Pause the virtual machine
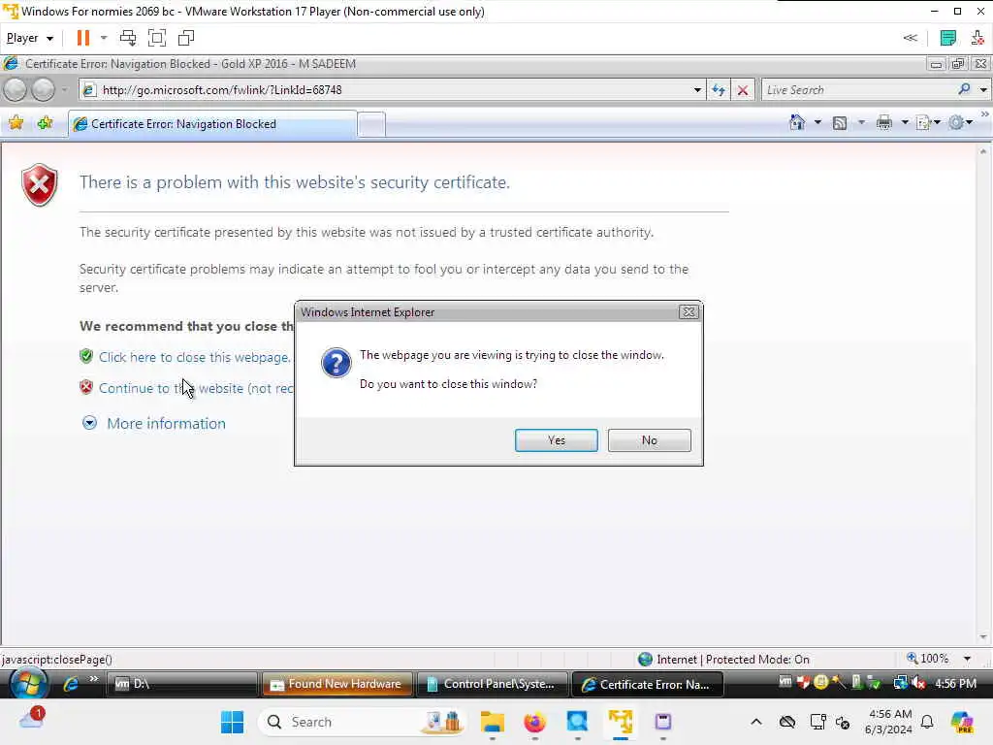The height and width of the screenshot is (745, 993). coord(83,38)
